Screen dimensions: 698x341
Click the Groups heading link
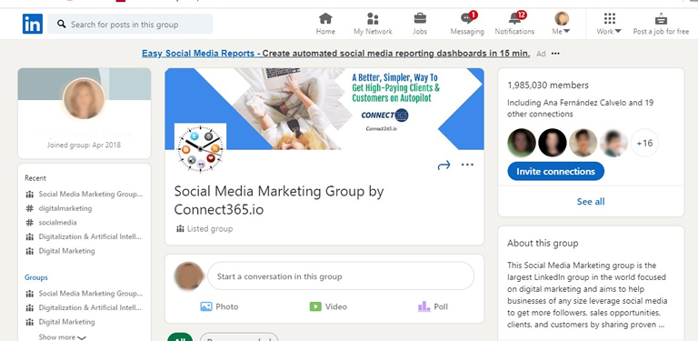coord(36,277)
